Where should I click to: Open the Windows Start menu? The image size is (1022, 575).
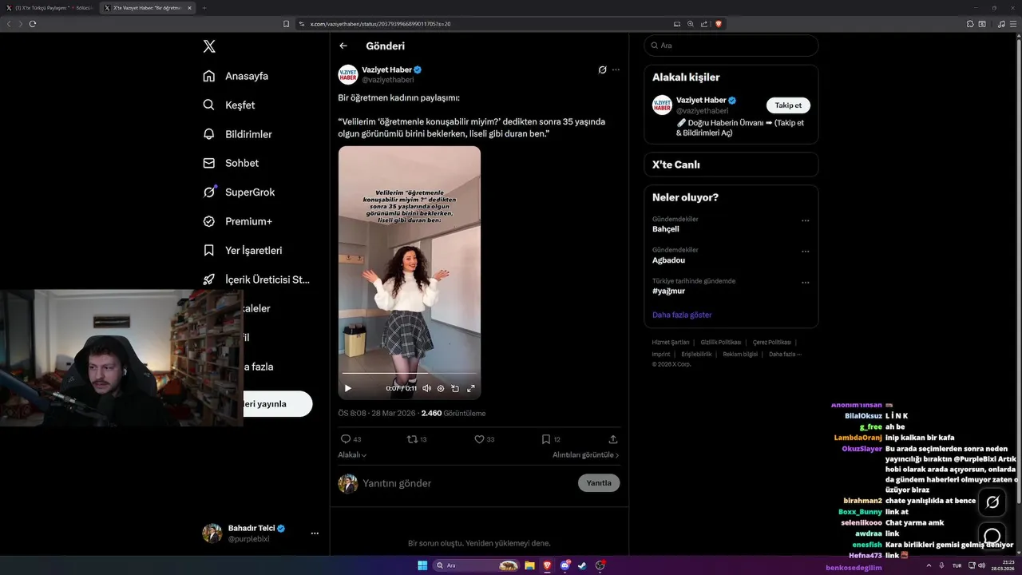(422, 565)
